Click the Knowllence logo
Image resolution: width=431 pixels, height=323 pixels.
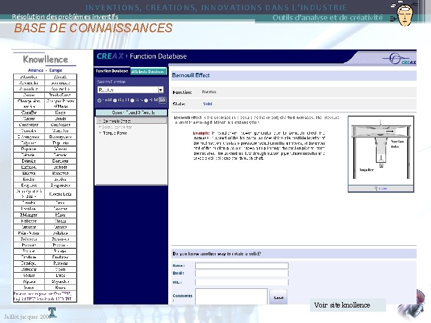click(x=45, y=59)
